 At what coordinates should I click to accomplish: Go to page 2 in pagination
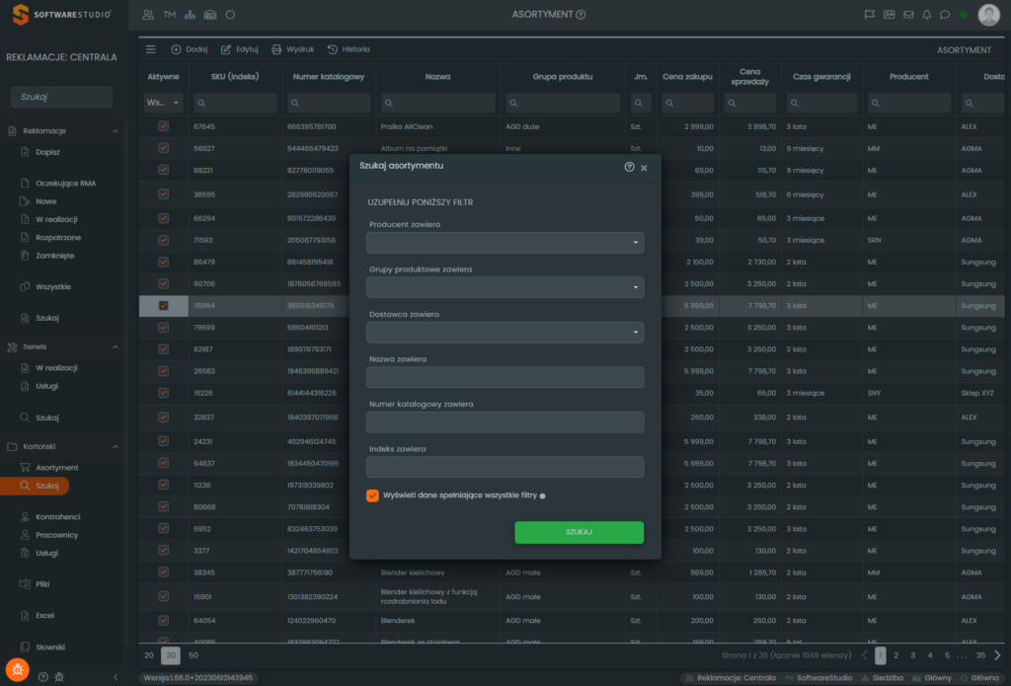click(895, 654)
